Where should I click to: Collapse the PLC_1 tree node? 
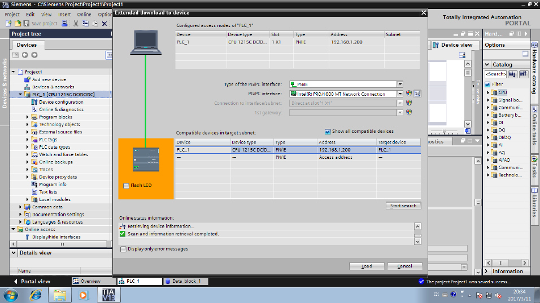pyautogui.click(x=20, y=95)
